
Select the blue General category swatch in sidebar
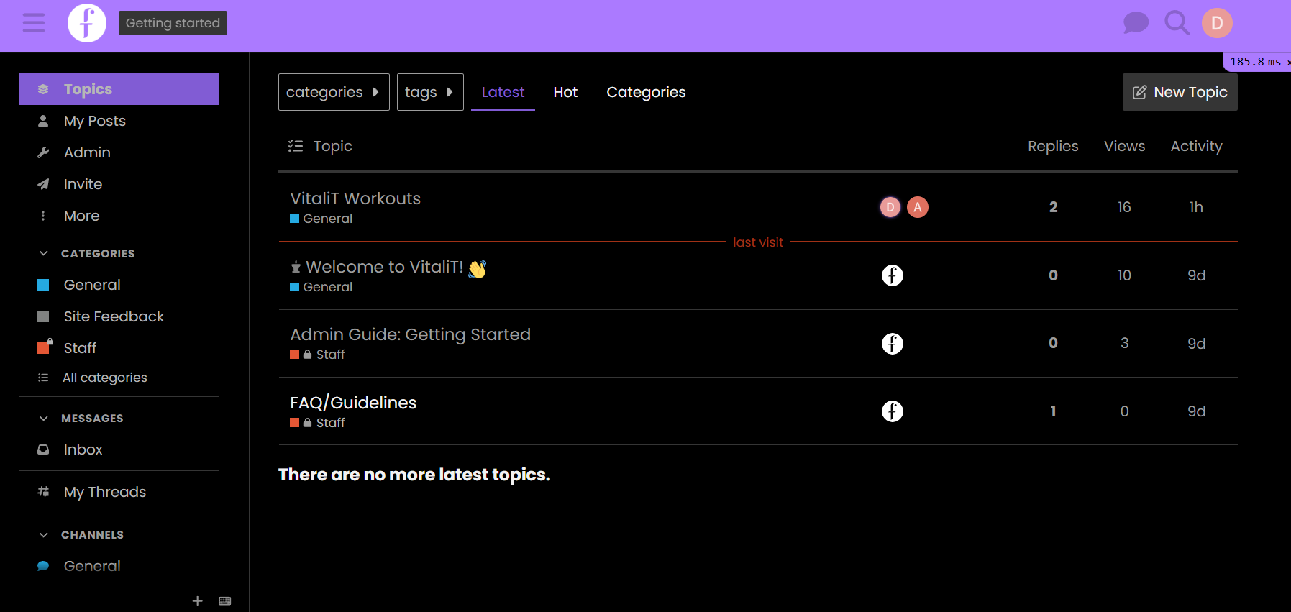(43, 285)
